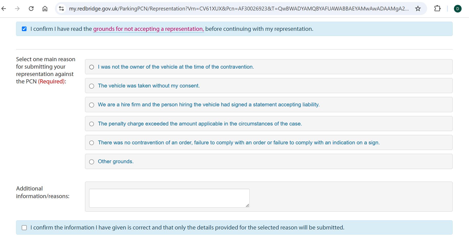The image size is (469, 242).
Task: Click the browser back arrow
Action: [x=4, y=9]
